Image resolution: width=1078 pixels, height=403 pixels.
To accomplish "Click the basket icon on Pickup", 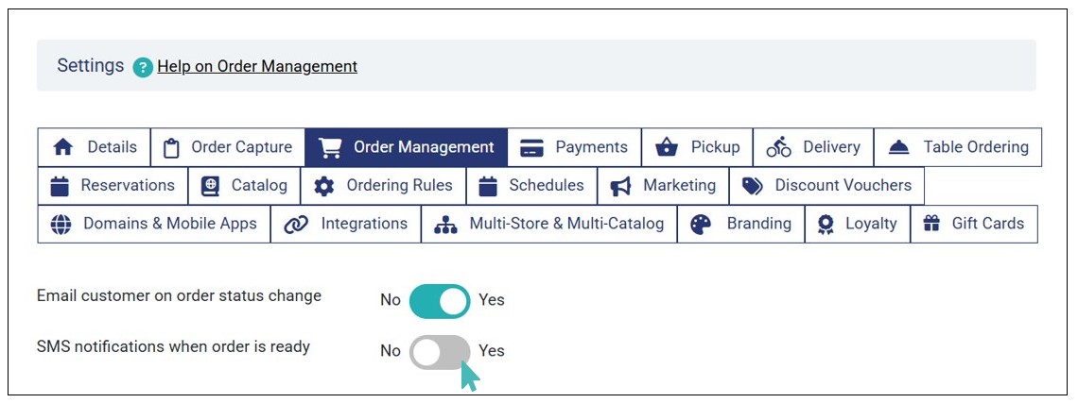I will tap(667, 147).
